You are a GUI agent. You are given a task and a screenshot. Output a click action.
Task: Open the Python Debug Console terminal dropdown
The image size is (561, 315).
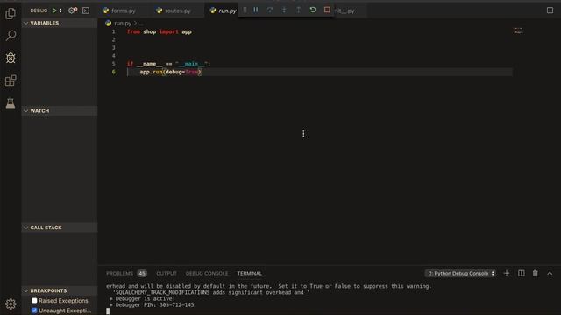(460, 274)
